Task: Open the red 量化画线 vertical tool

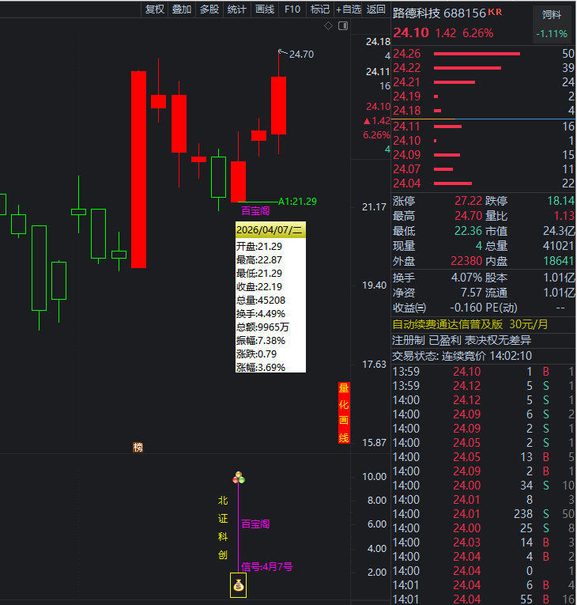Action: 344,413
